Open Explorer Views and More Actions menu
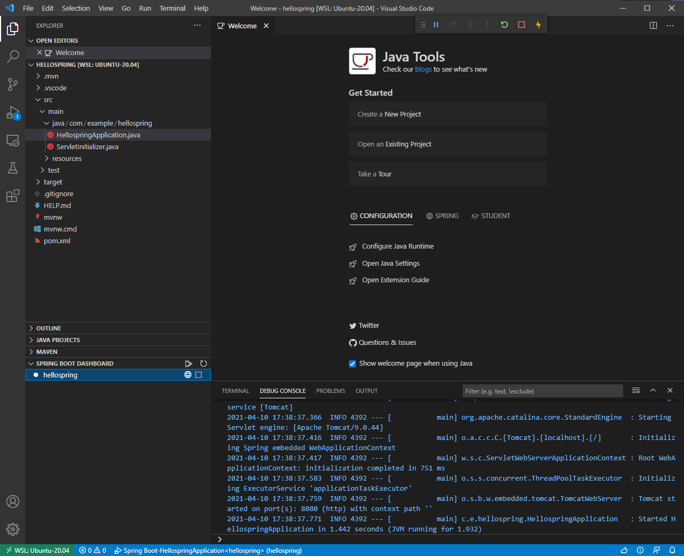The width and height of the screenshot is (684, 556). (197, 26)
